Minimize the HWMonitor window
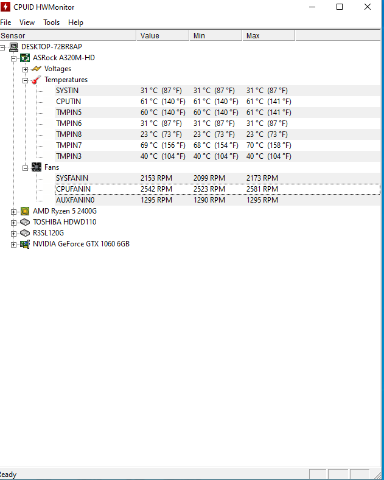Screen dimensions: 384x480 click(312, 7)
